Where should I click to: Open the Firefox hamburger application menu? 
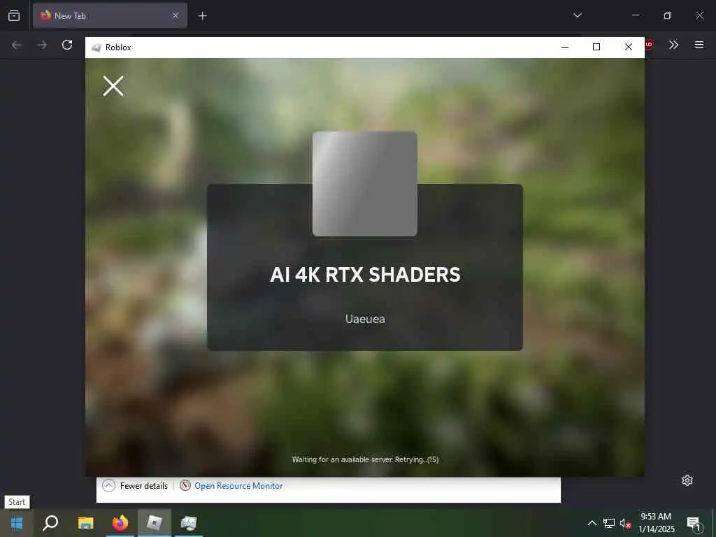coord(699,45)
